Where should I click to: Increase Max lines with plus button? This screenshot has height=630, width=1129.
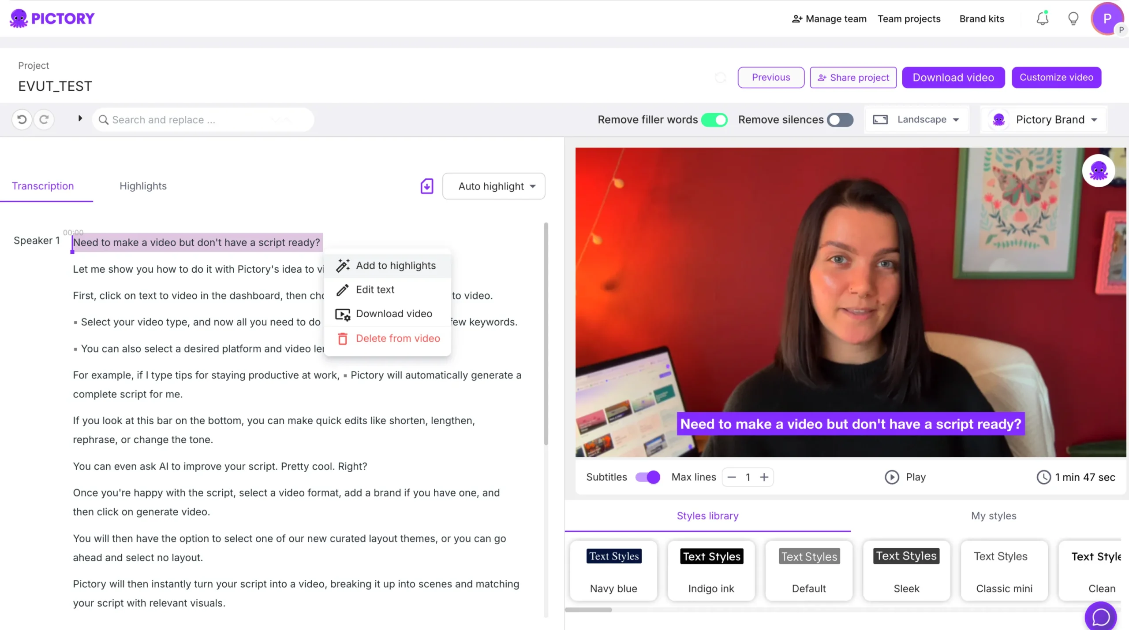coord(764,477)
